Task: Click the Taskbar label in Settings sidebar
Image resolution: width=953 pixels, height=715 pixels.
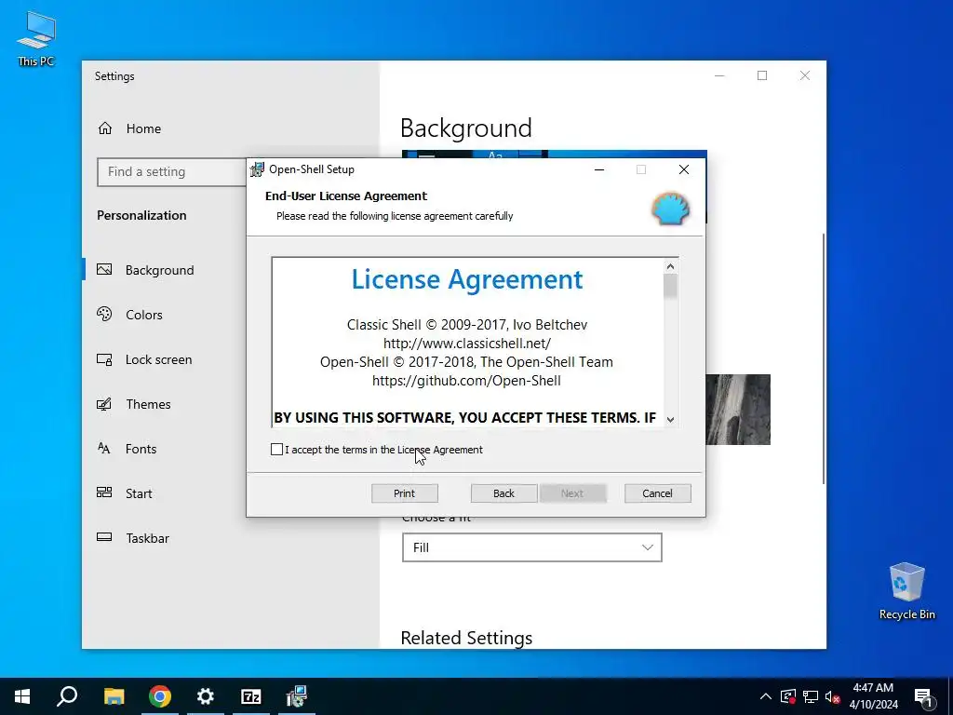Action: point(147,538)
